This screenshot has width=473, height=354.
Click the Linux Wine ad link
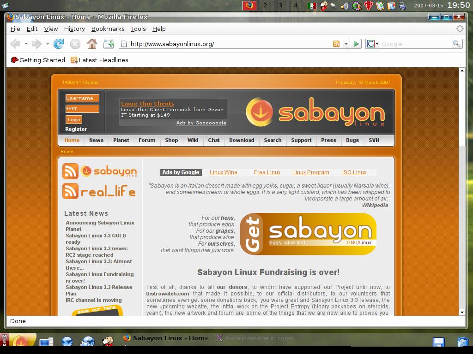click(224, 172)
